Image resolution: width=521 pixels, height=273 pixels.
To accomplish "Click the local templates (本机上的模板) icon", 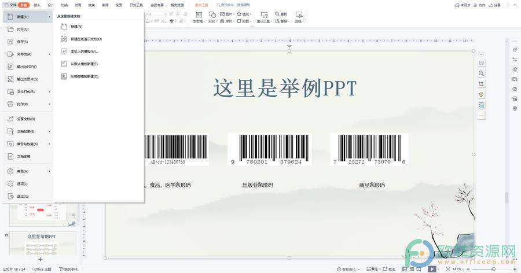I will click(64, 51).
